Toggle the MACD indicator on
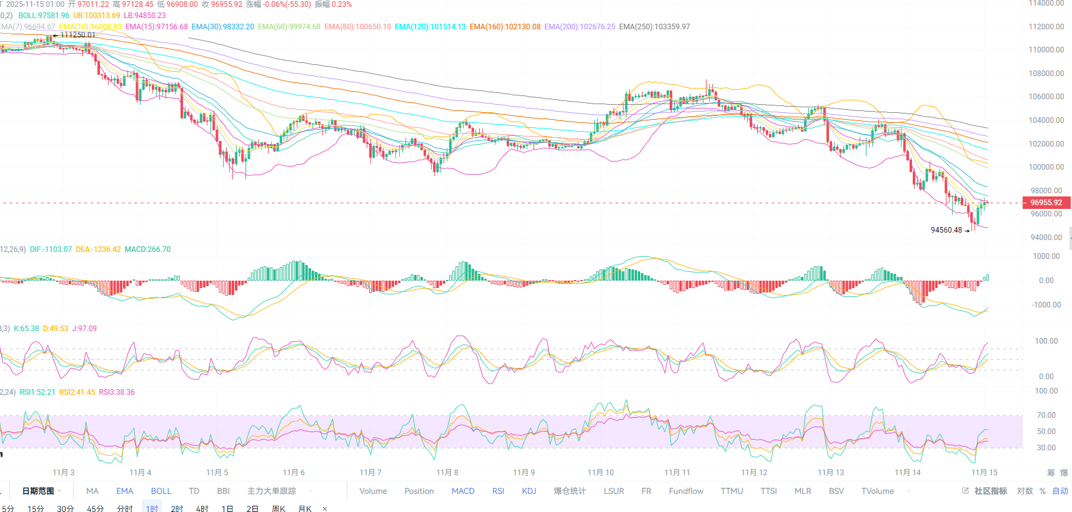 coord(463,491)
